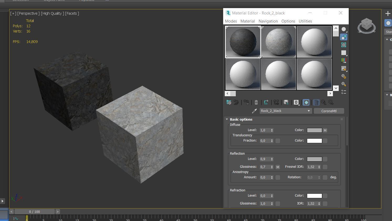
Task: Open the Create panel plus icon
Action: (388, 13)
